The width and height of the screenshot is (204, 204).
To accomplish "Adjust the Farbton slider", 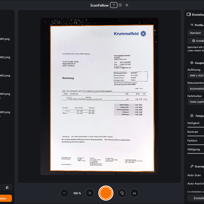I will pyautogui.click(x=196, y=145).
